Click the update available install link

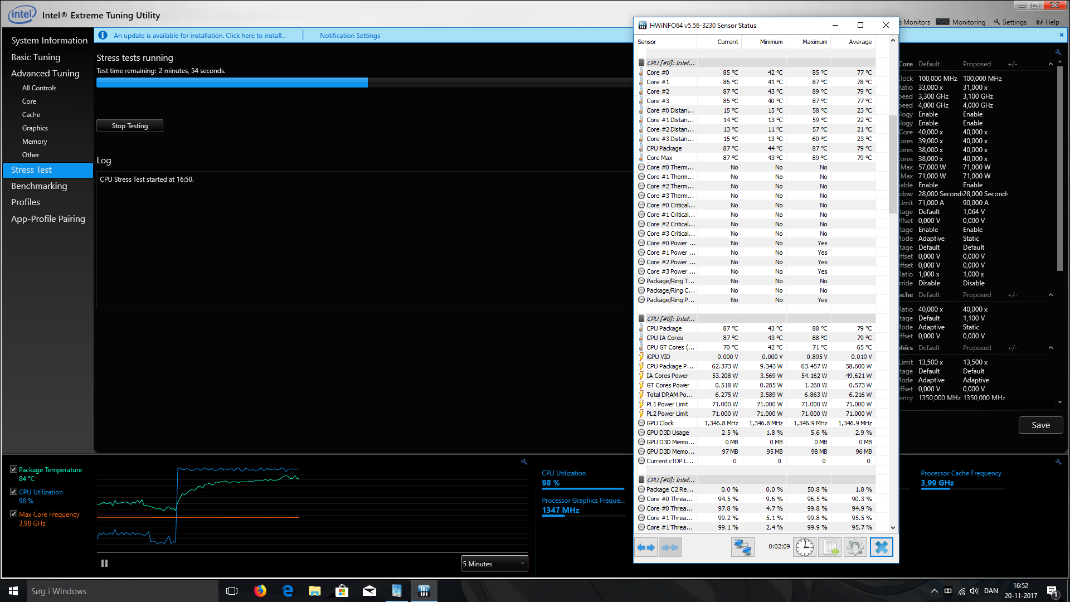200,35
